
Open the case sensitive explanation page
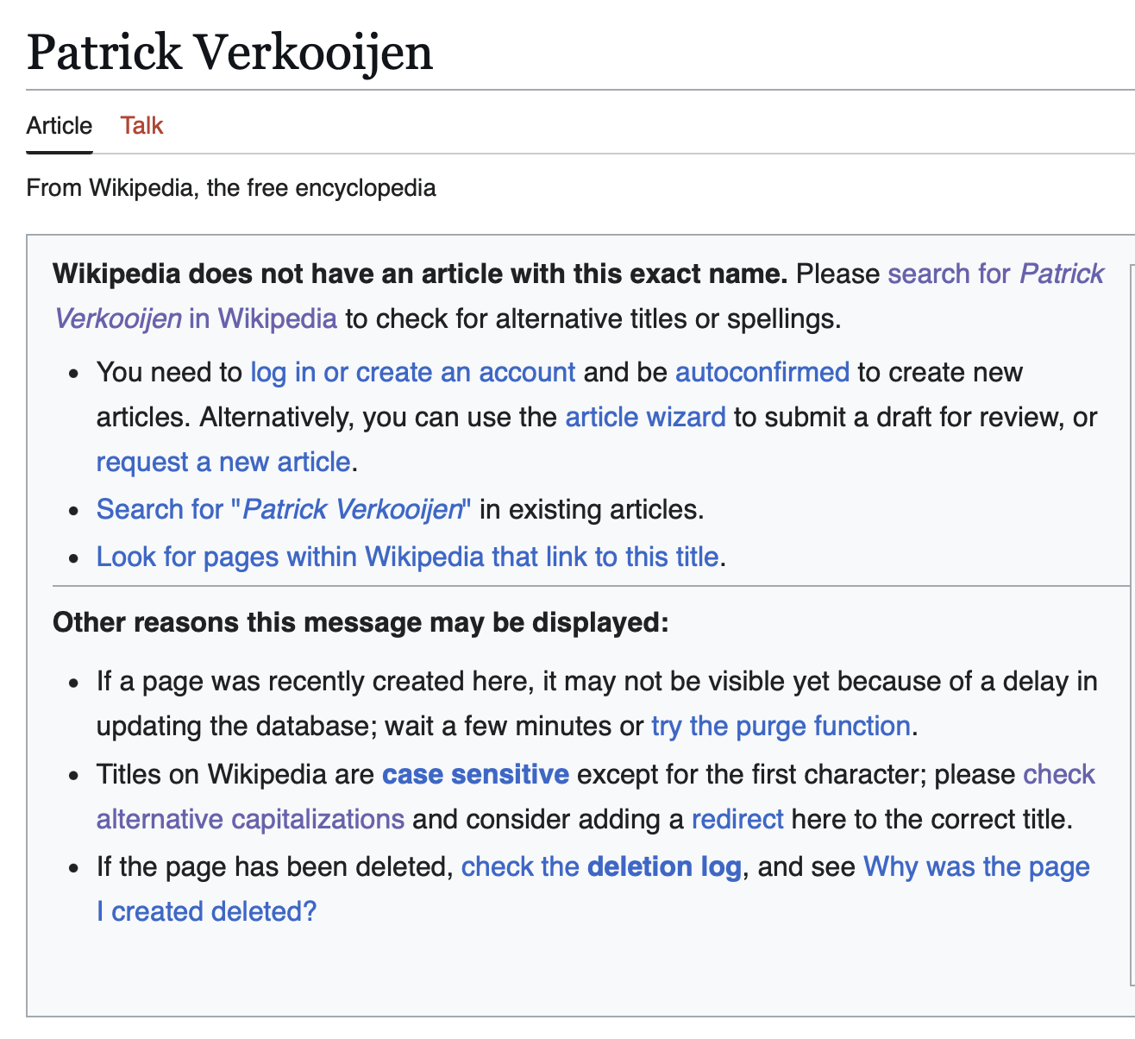coord(475,774)
